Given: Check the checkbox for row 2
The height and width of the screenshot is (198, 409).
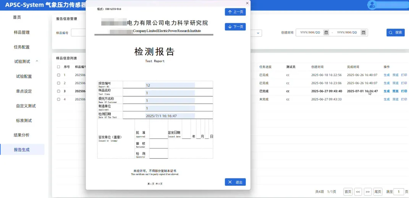Looking at the screenshot, I should 58,83.
